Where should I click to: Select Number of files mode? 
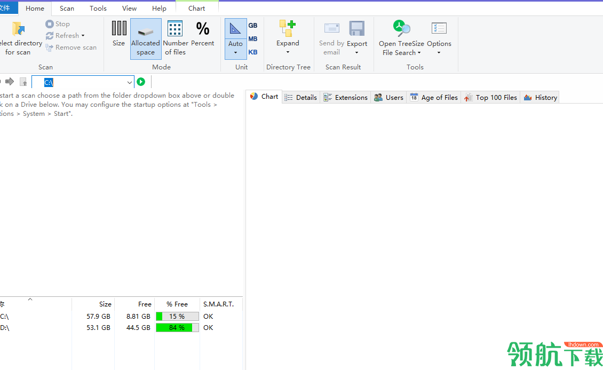click(x=176, y=38)
